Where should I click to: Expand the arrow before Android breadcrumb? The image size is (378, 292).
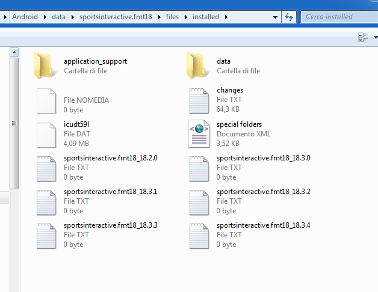tap(5, 17)
